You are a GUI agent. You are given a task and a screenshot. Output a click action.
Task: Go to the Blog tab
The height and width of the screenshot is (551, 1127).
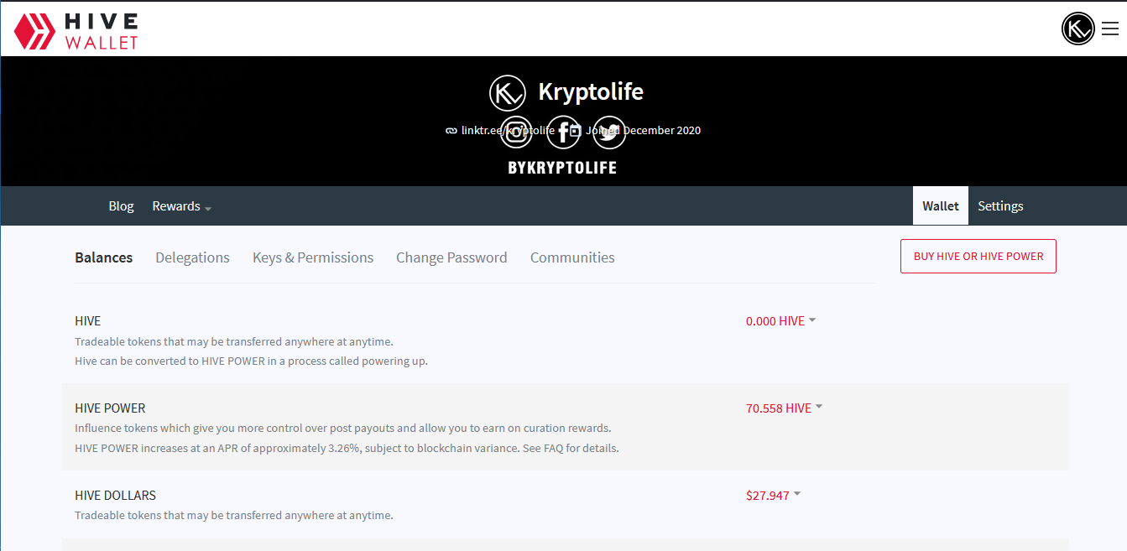[121, 206]
